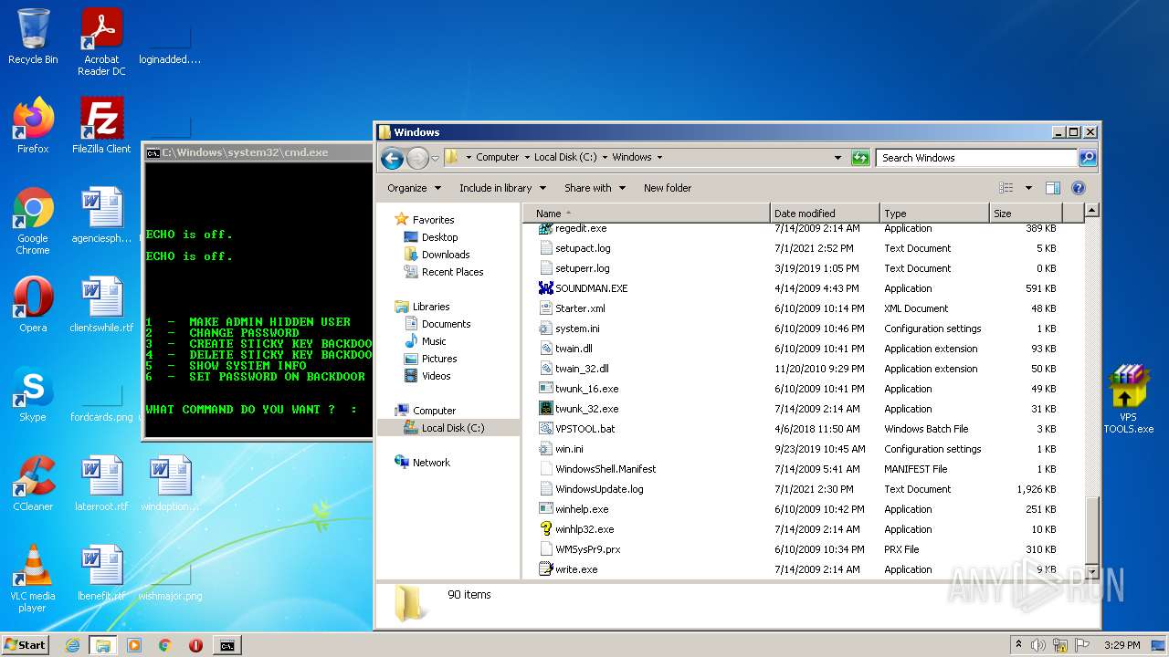Image resolution: width=1169 pixels, height=657 pixels.
Task: Click the taskbar clock showing 3:29 PM
Action: (x=1121, y=645)
